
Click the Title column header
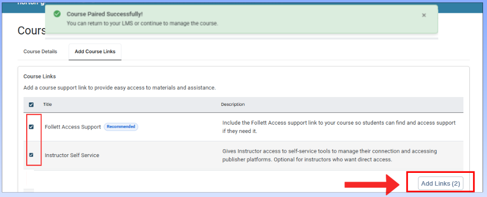click(x=47, y=104)
